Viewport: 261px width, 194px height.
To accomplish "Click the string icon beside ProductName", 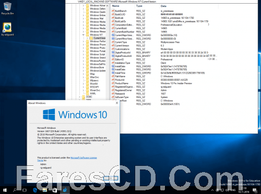I will pyautogui.click(x=113, y=83).
